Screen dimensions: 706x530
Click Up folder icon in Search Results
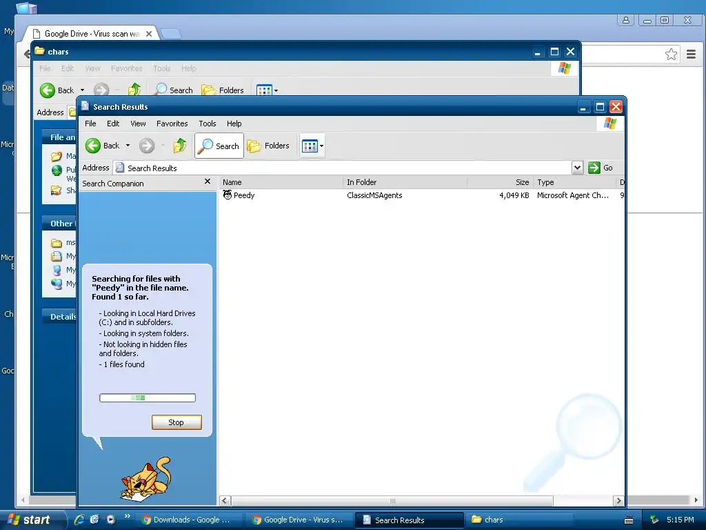click(180, 146)
